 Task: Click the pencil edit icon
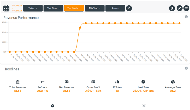tap(180, 8)
